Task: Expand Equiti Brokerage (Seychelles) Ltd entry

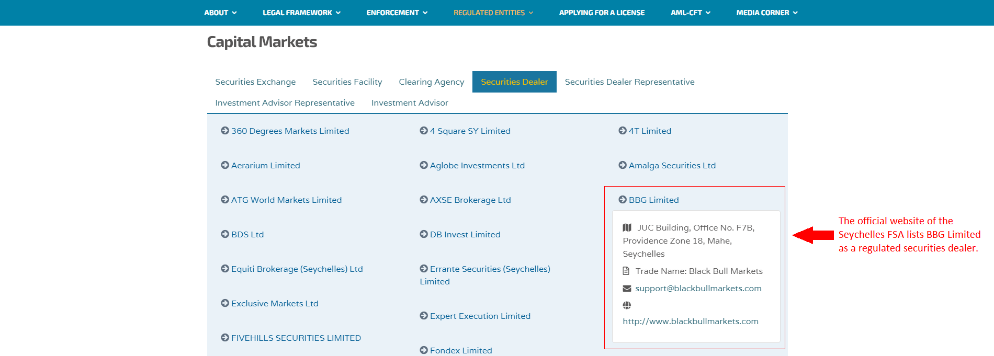Action: 297,269
